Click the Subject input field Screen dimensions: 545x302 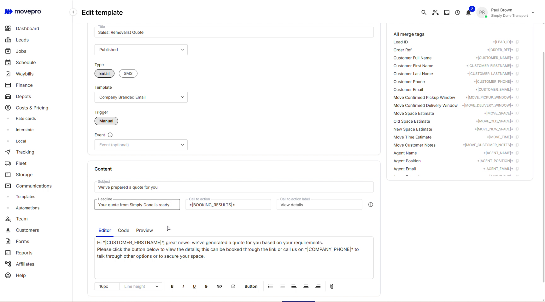[x=234, y=187]
